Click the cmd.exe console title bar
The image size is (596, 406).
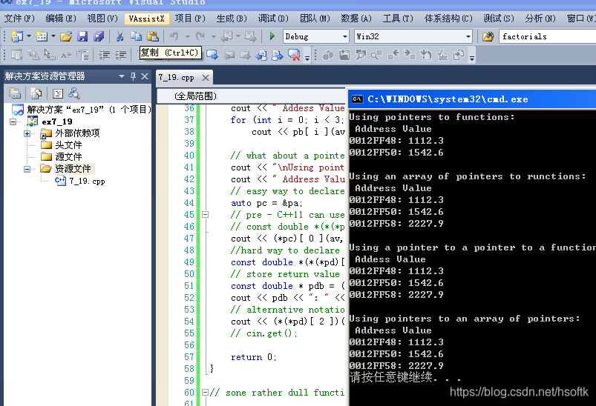tap(472, 99)
